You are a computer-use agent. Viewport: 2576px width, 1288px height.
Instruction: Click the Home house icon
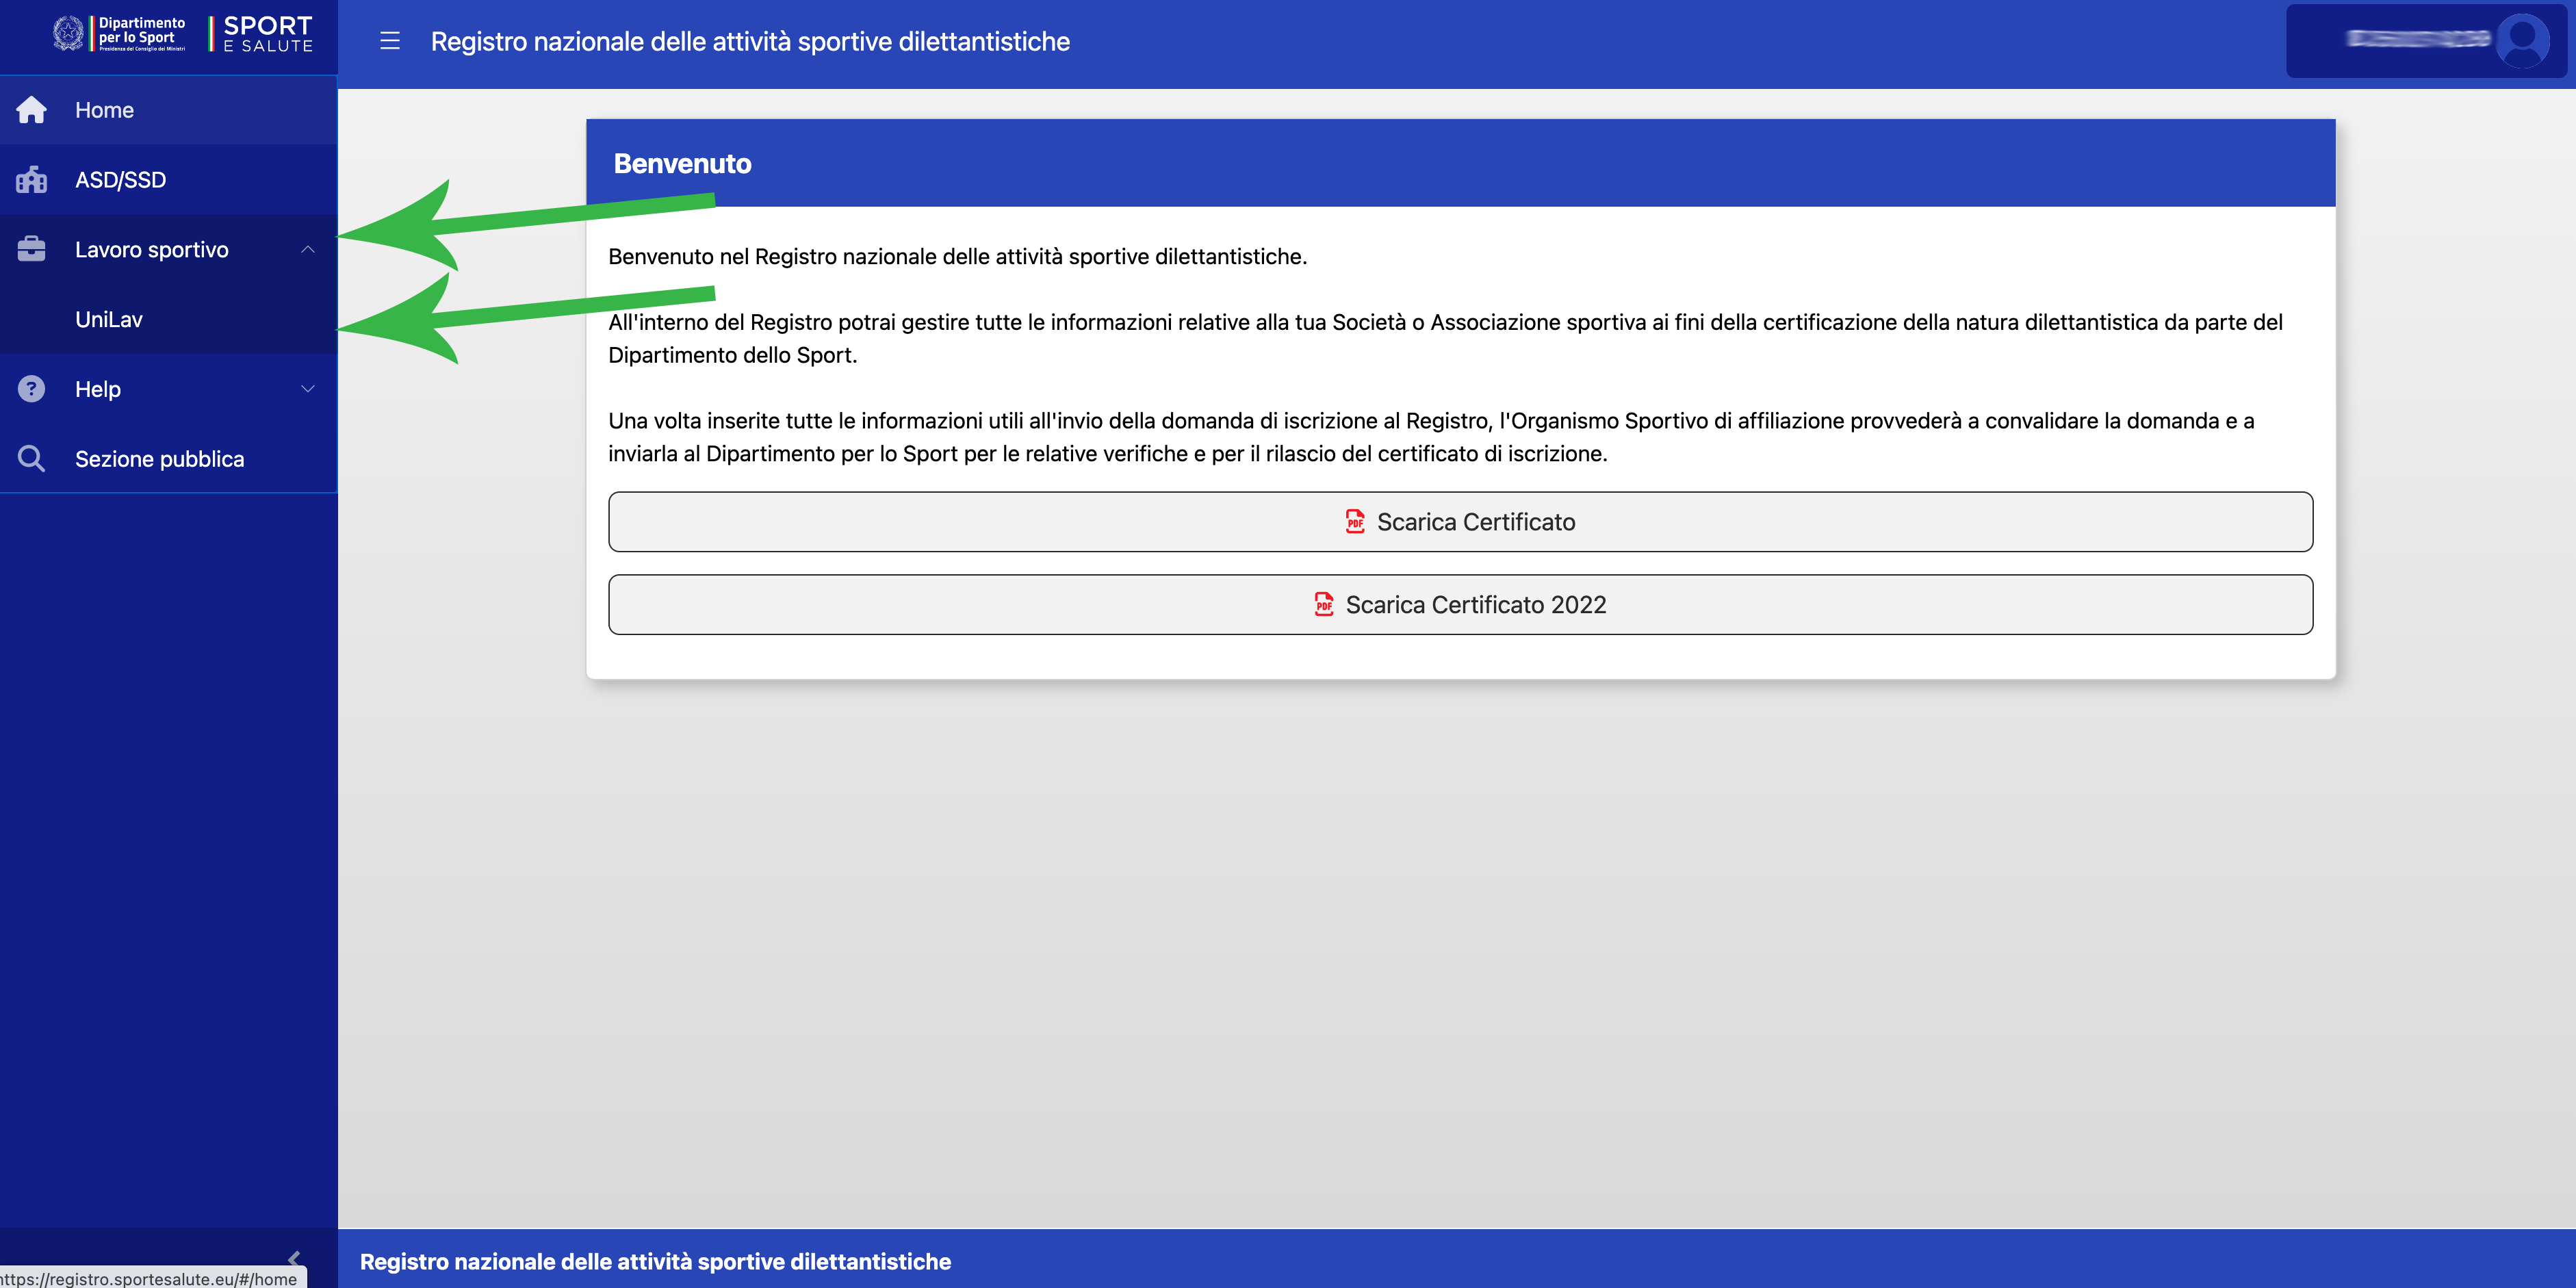31,110
